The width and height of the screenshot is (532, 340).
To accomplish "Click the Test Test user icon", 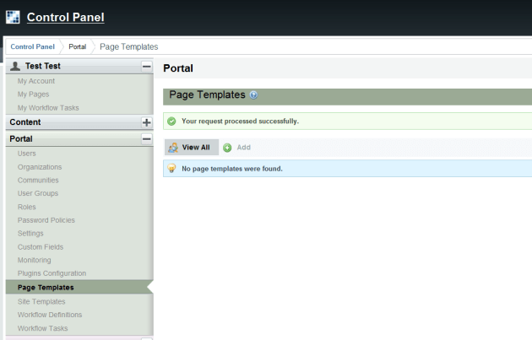I will 15,66.
